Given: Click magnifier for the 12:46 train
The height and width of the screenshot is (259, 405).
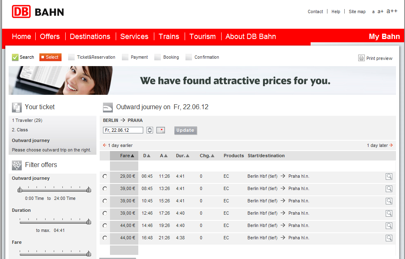Looking at the screenshot, I should click(x=389, y=213).
